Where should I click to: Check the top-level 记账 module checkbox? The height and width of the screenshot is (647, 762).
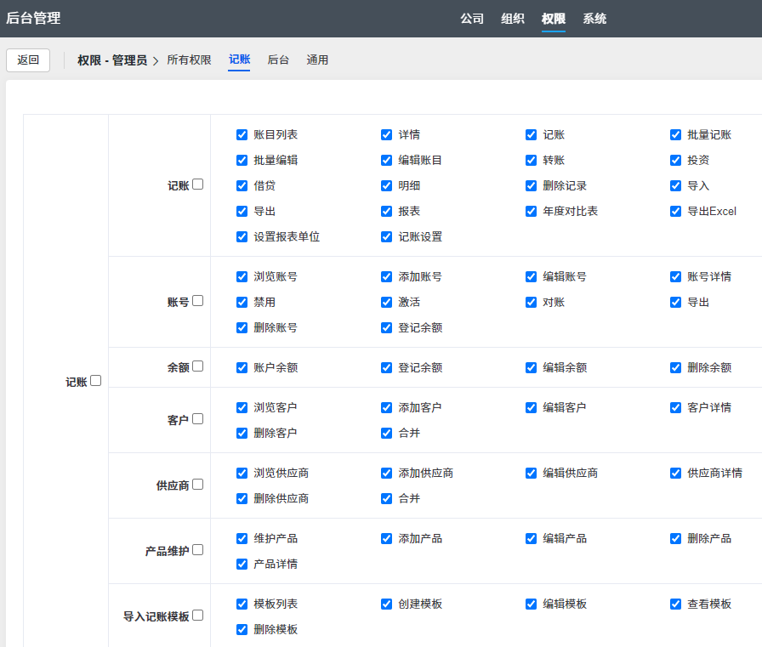(96, 380)
